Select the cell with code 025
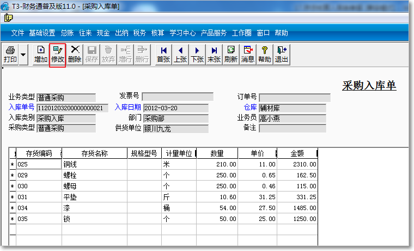 [39, 164]
